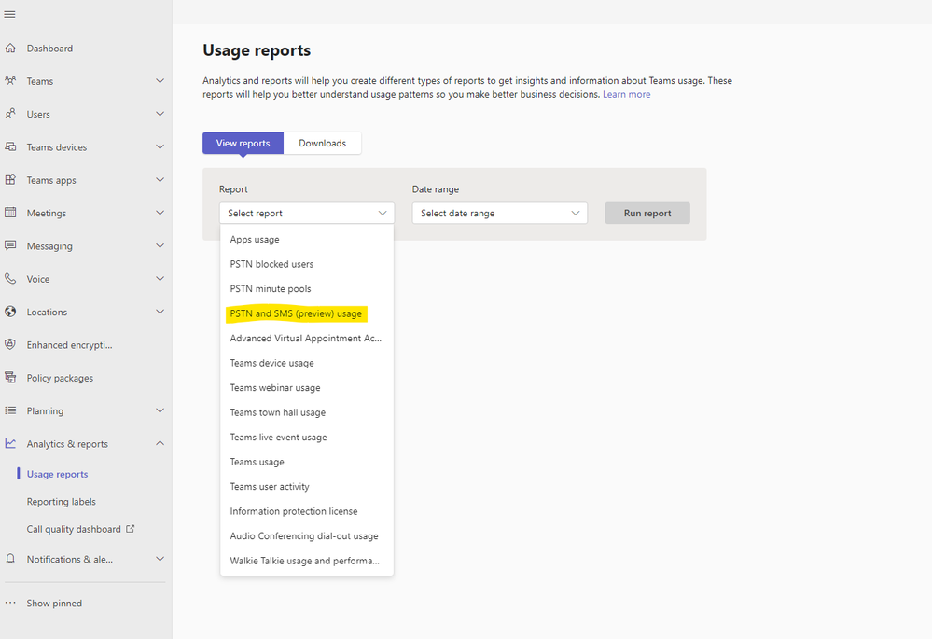This screenshot has width=932, height=639.
Task: Expand the Messaging chevron
Action: tap(160, 245)
